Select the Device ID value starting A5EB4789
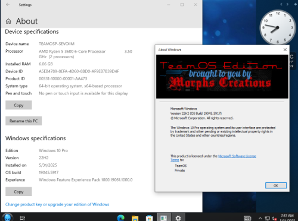Image resolution: width=298 pixels, height=221 pixels. (x=79, y=71)
